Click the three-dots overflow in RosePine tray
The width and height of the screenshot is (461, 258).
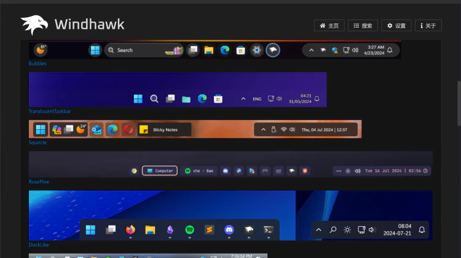point(339,171)
